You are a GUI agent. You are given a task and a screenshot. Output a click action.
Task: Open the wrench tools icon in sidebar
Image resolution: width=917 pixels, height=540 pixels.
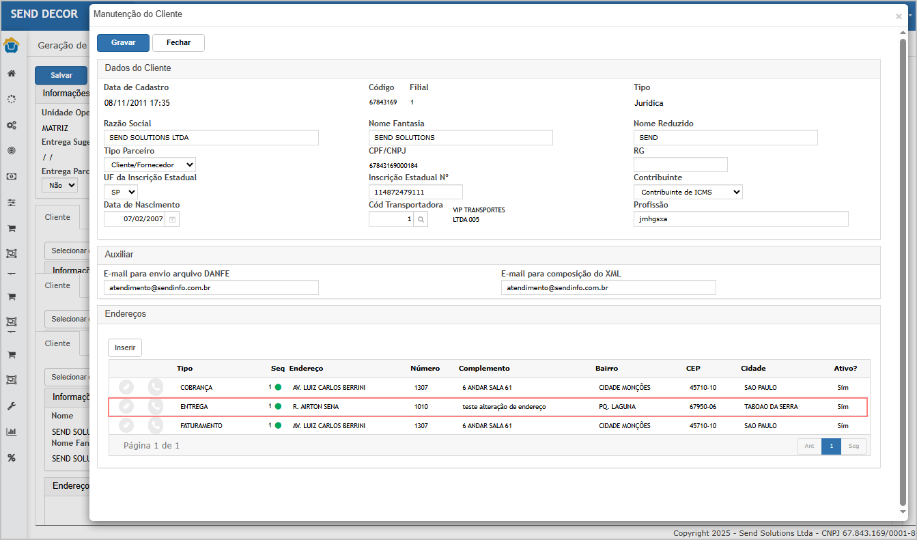pyautogui.click(x=12, y=406)
